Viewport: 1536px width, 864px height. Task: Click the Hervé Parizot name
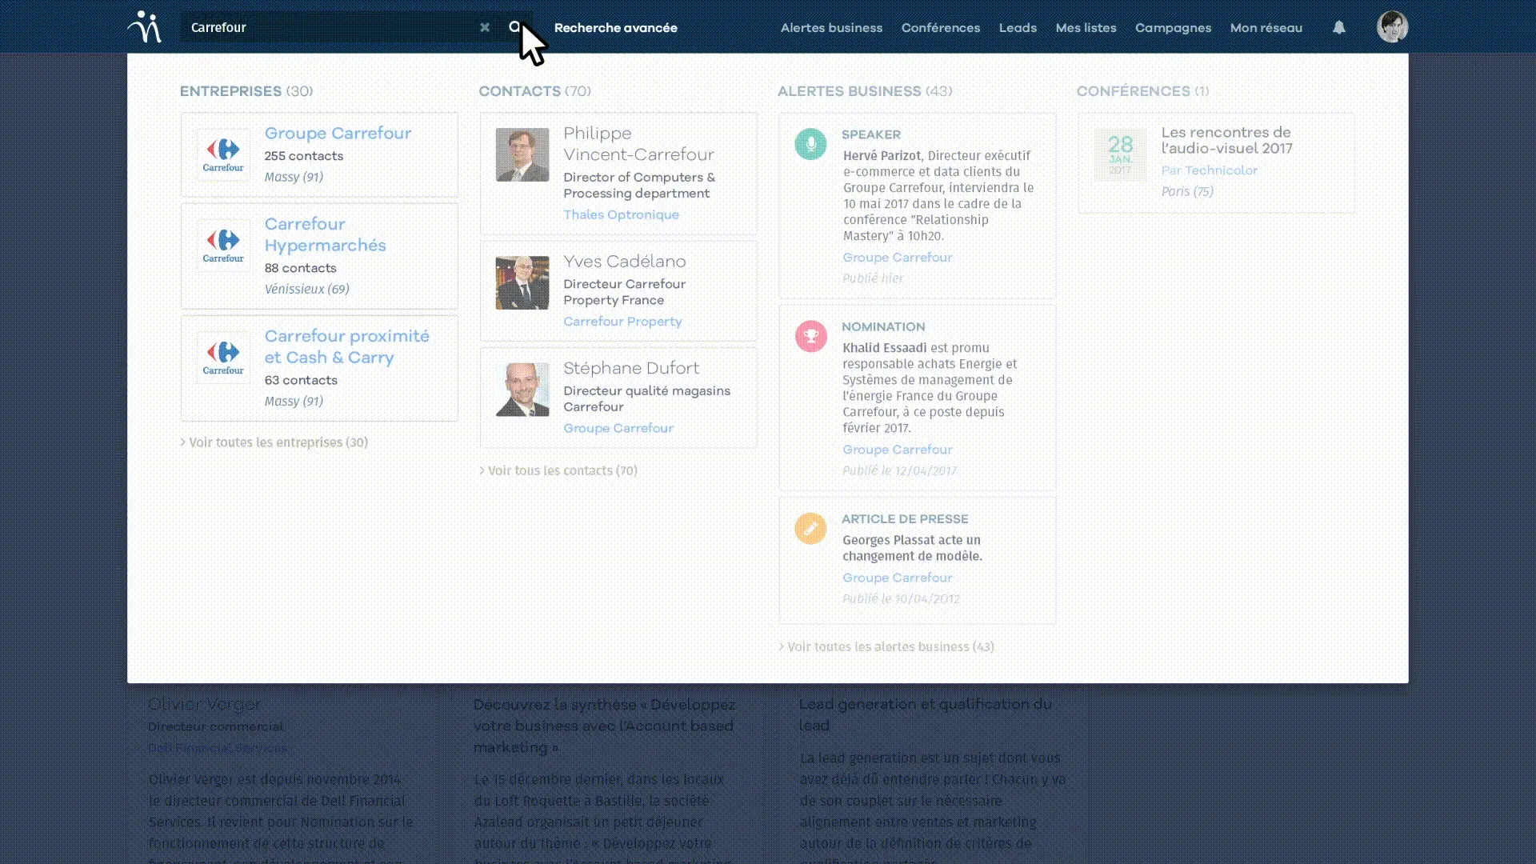click(x=881, y=156)
